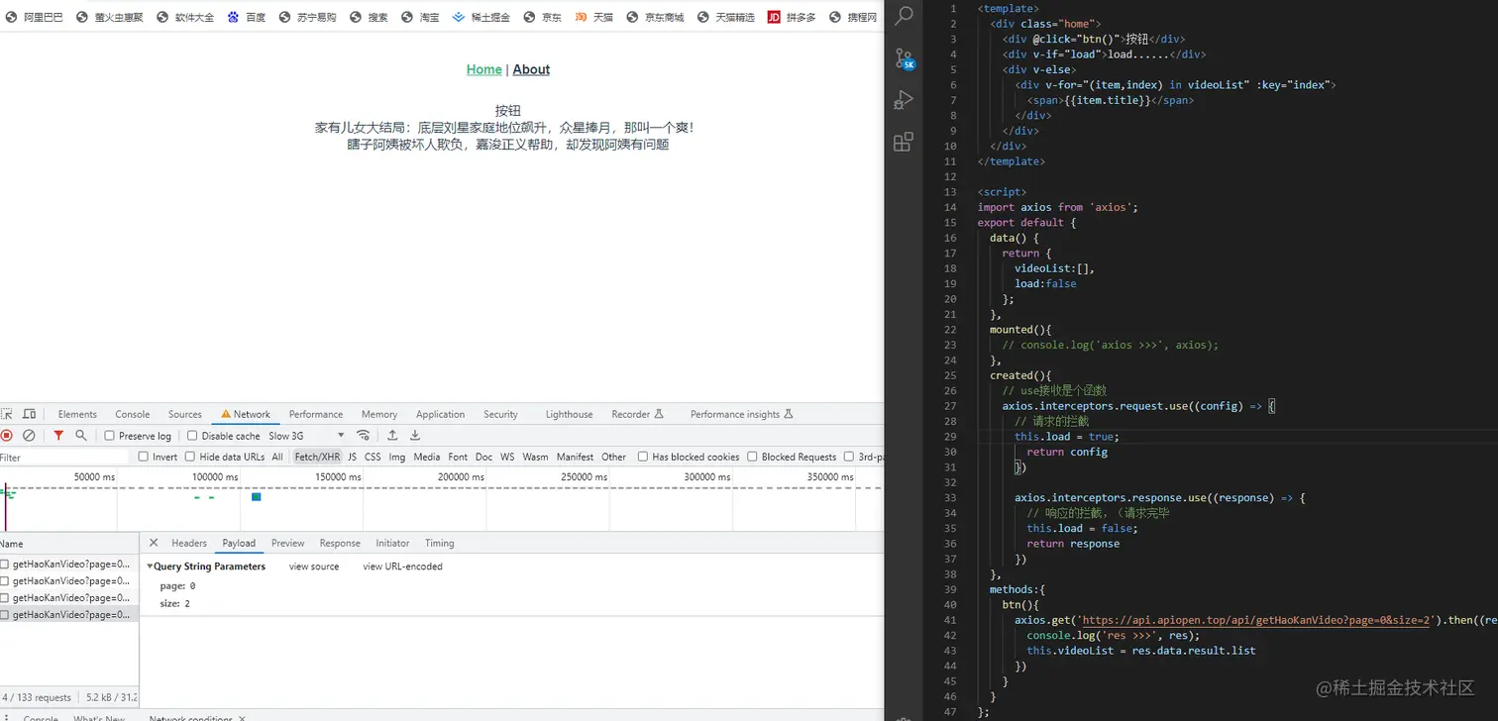Viewport: 1498px width, 721px height.
Task: Collapse the Query String Parameters section
Action: pyautogui.click(x=151, y=566)
